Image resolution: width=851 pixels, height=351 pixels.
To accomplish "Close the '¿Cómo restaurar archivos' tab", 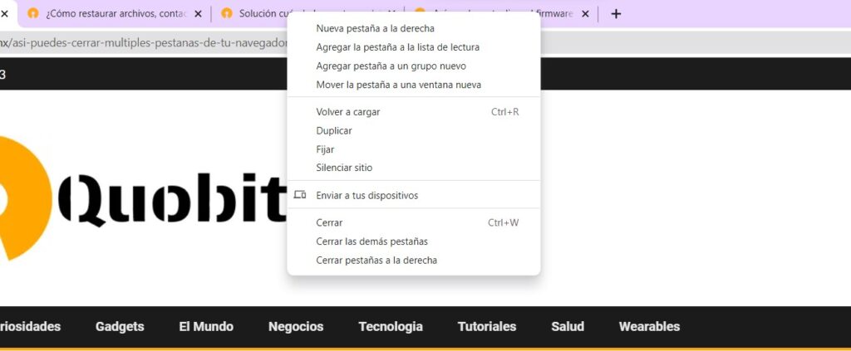I will pos(198,14).
